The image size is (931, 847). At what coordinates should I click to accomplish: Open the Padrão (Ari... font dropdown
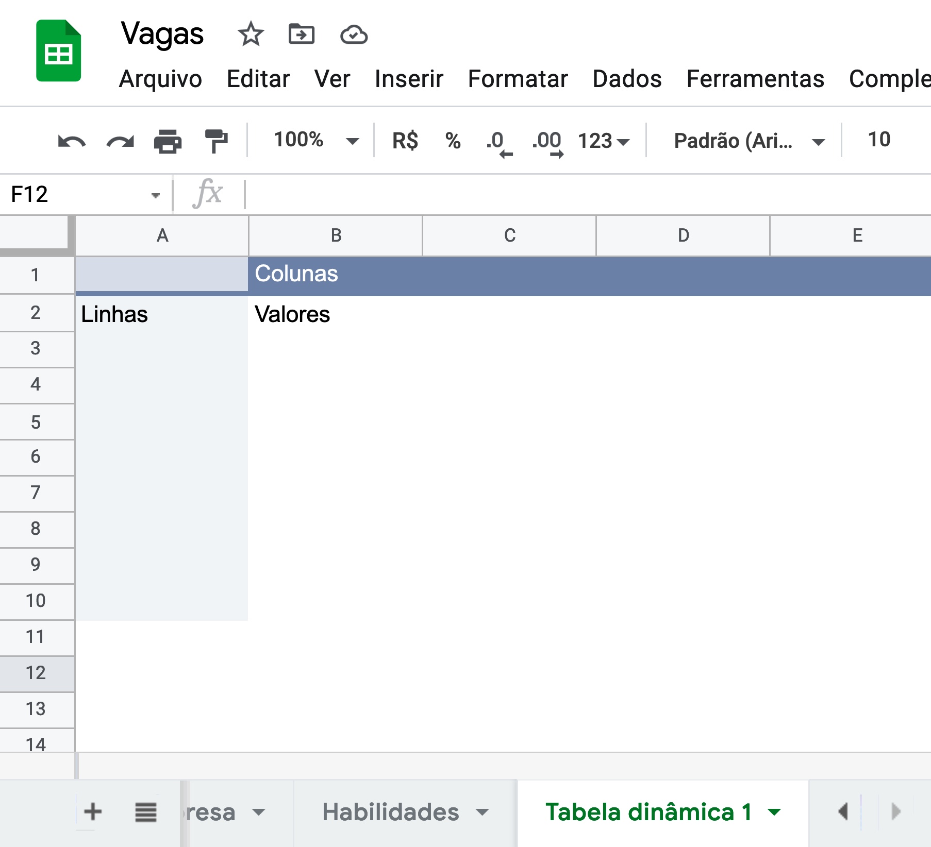pos(750,141)
